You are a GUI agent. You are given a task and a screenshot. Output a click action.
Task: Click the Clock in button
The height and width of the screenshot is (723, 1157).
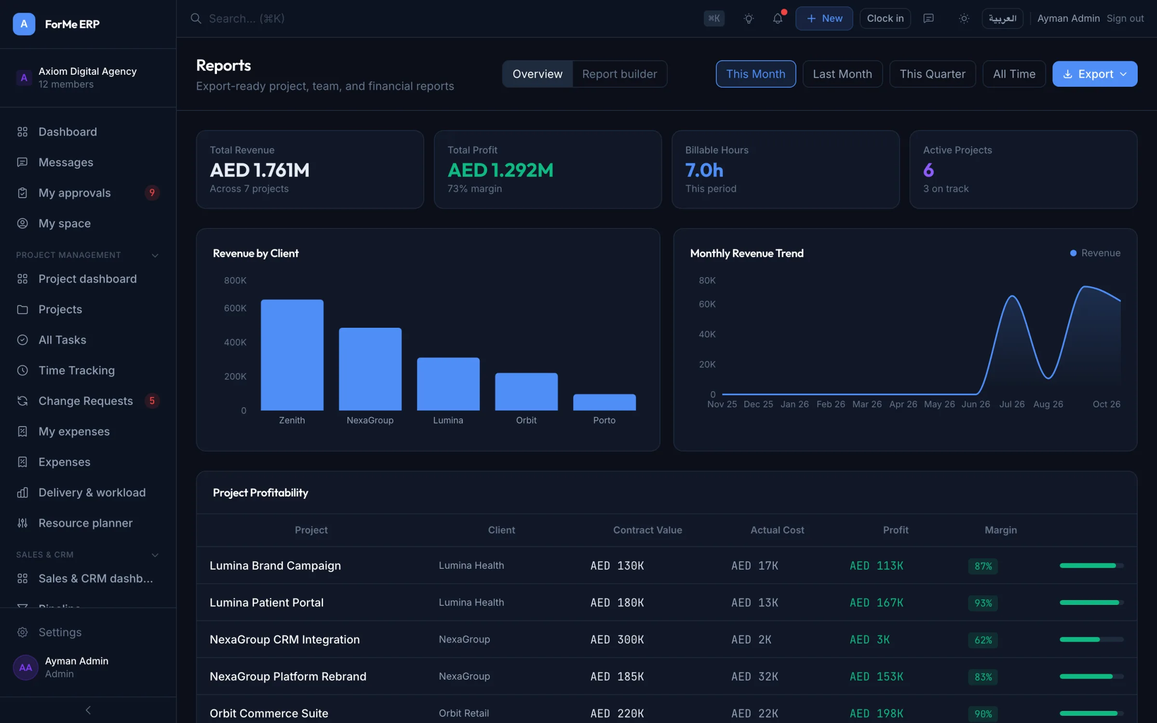coord(885,18)
